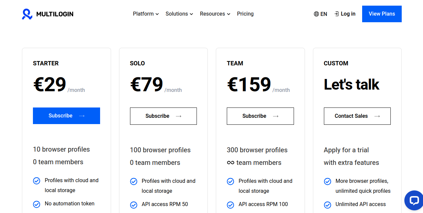Click the Log in link
Image resolution: width=423 pixels, height=213 pixels.
(x=347, y=14)
